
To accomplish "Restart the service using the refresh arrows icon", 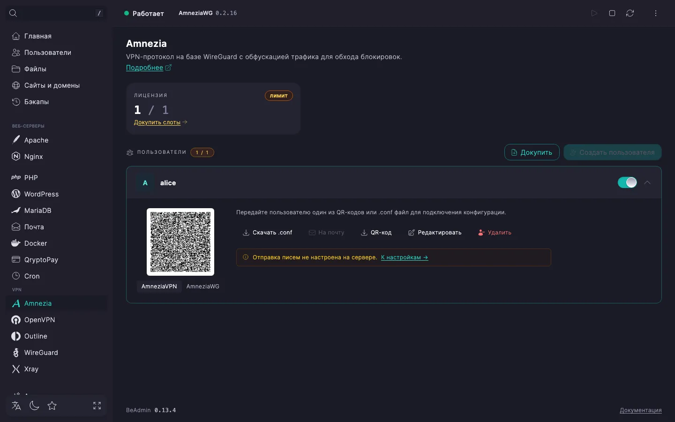I will pos(630,13).
